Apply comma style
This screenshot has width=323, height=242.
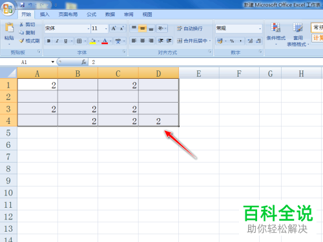point(240,41)
